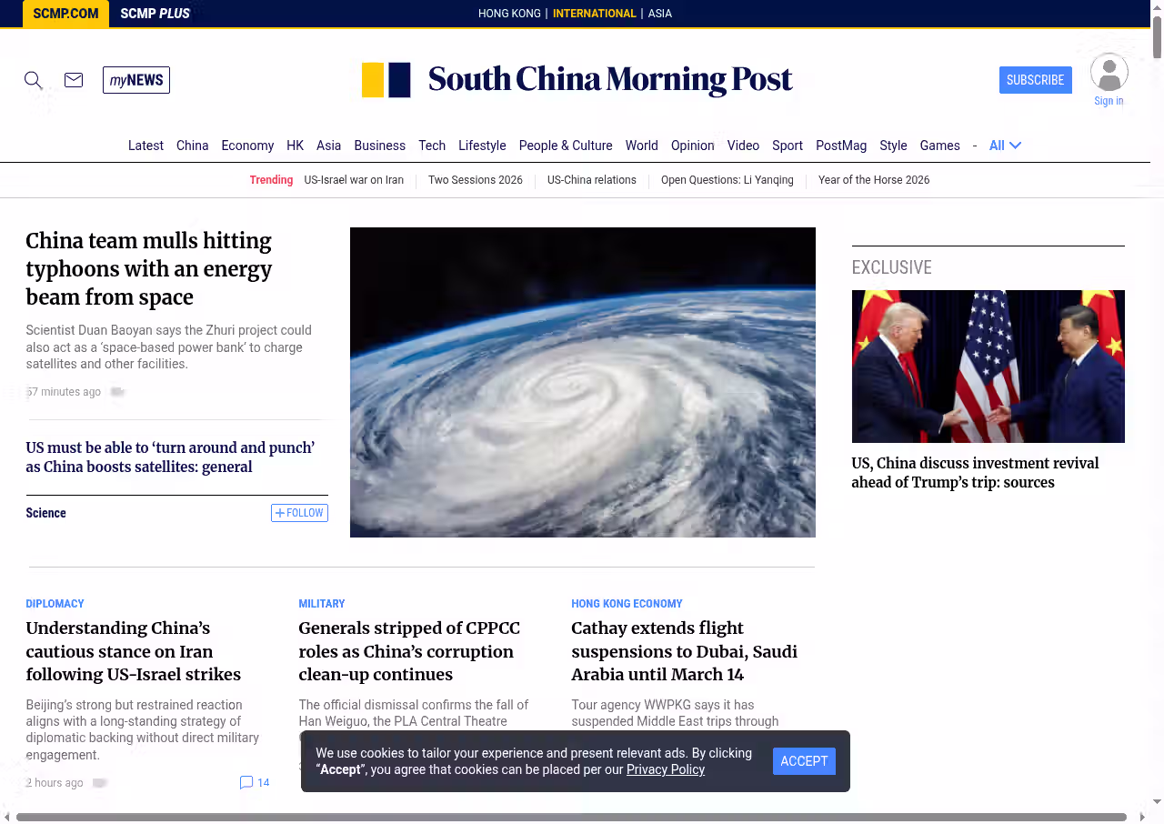The image size is (1164, 824).
Task: Open the Privacy Policy link
Action: tap(665, 769)
